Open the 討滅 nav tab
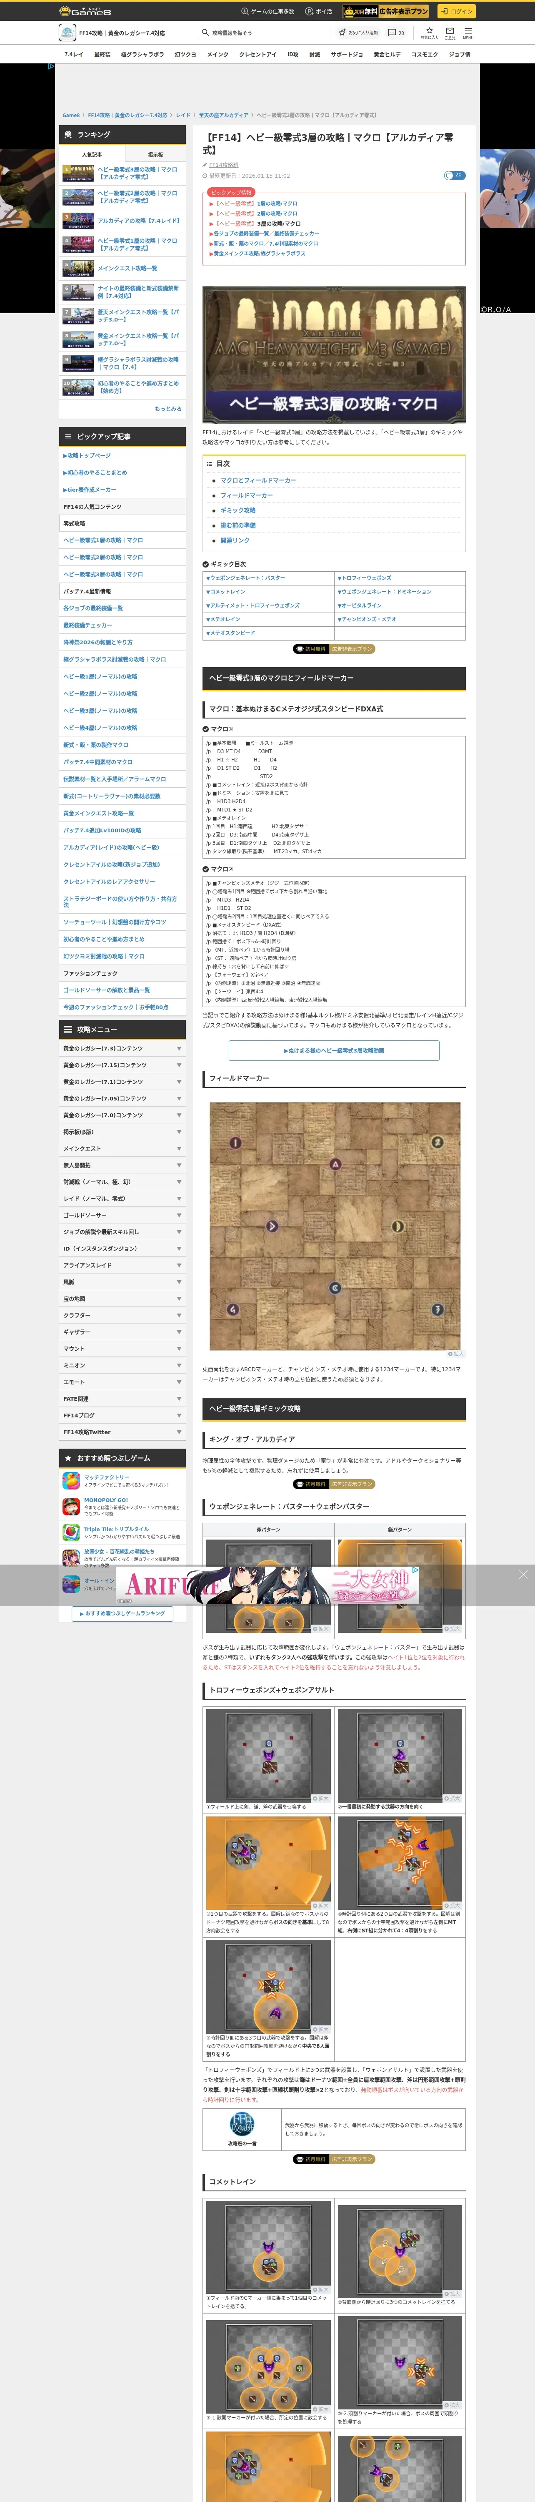Screen dimensions: 535x2502 point(315,54)
